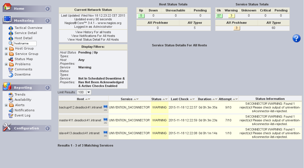304x168 pixels.
Task: Click host detail icon next to master411.deadlock41.intranet
Action: coord(105,120)
